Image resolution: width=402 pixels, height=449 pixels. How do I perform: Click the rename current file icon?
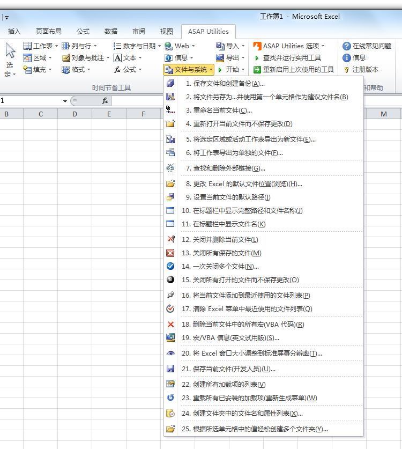170,110
